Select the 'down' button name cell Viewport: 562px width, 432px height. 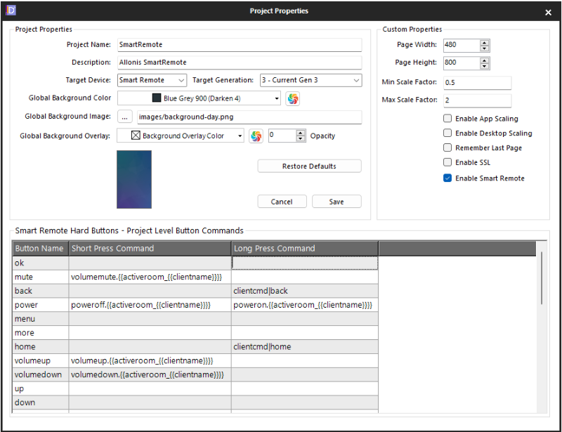41,403
